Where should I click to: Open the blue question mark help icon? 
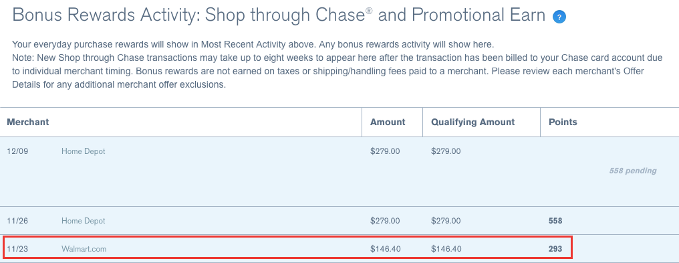[559, 17]
